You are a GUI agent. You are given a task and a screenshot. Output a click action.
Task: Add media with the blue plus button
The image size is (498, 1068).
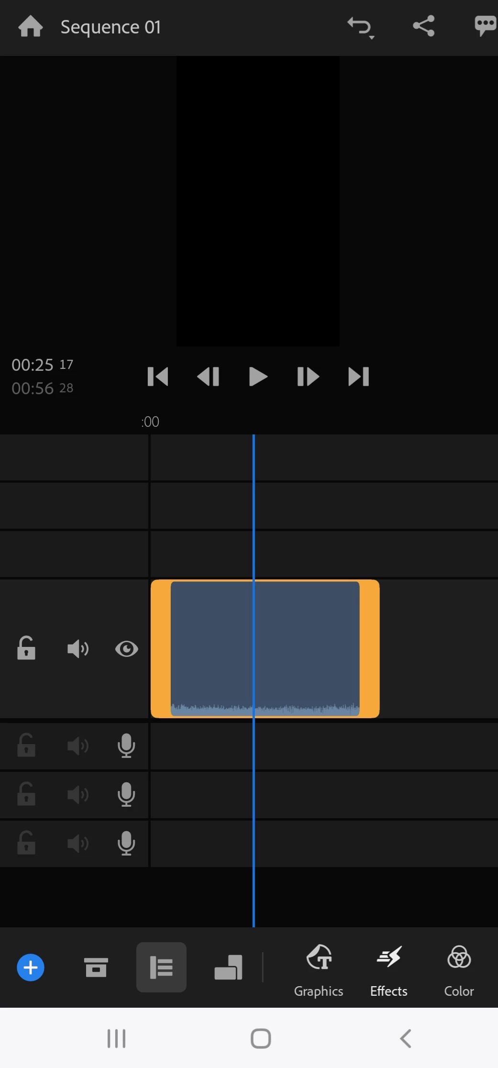pyautogui.click(x=31, y=968)
